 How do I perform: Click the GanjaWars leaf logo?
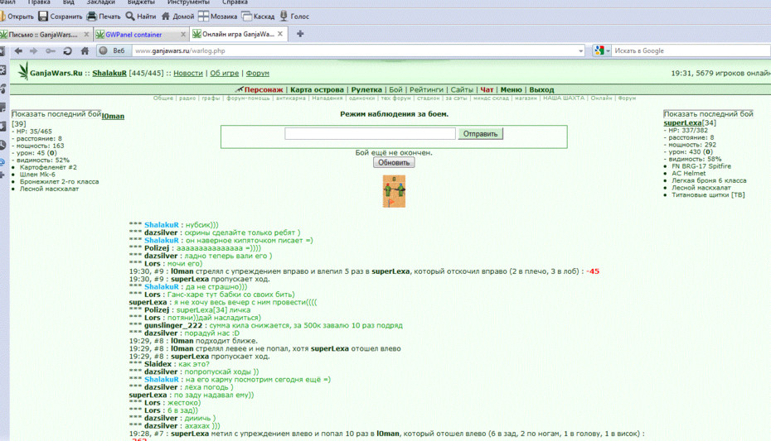point(22,72)
